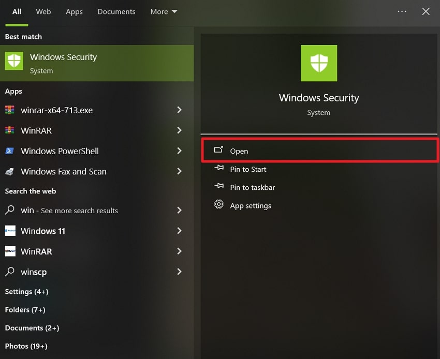The image size is (440, 359).
Task: Select the Windows Security best match result
Action: (97, 63)
